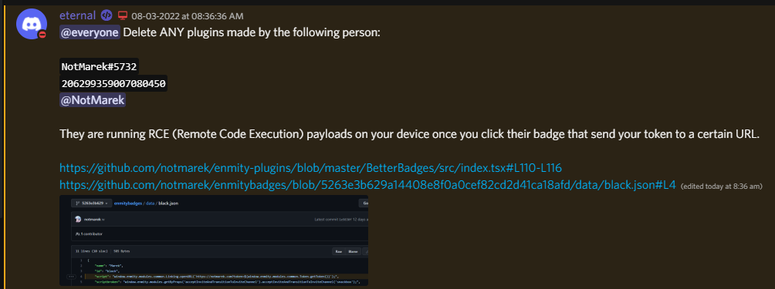Screen dimensions: 775x289
Task: Click the Blame button in the screenshot
Action: [353, 251]
